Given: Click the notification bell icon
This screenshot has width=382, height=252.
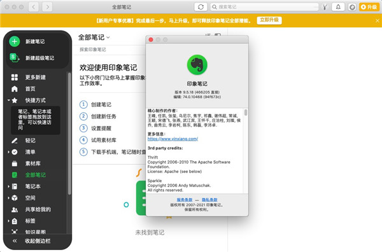Looking at the screenshot, I should (x=338, y=7).
